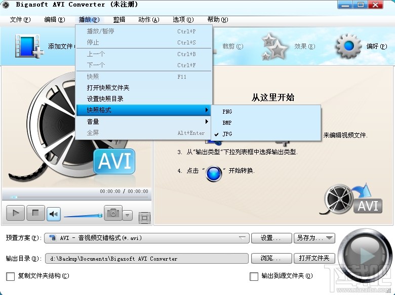
Task: Click the blue convert orb in step 4
Action: pos(214,173)
